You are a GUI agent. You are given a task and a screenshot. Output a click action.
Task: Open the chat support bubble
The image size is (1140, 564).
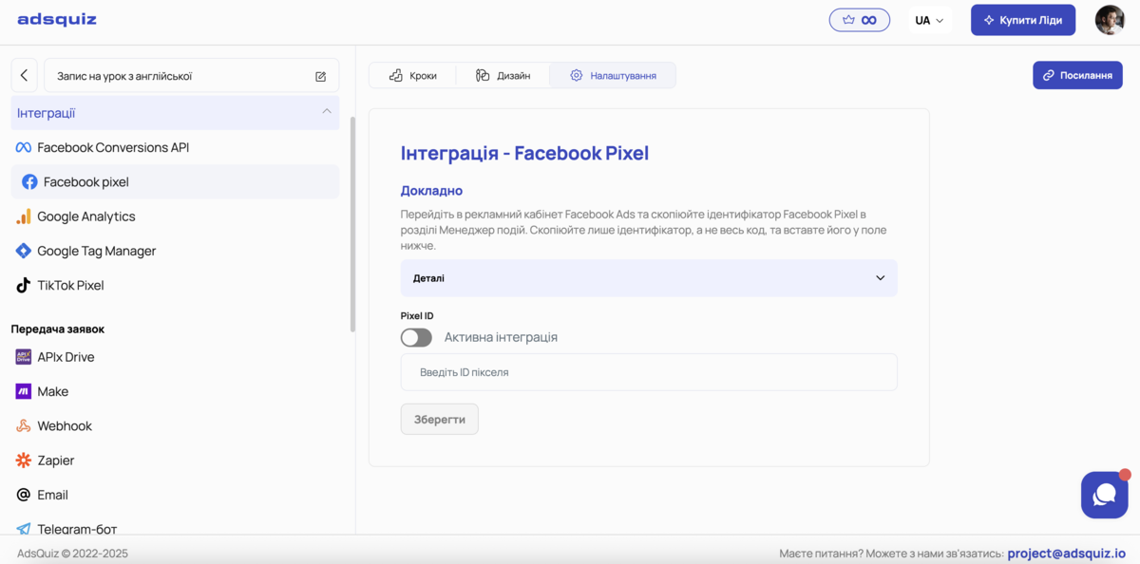click(1104, 495)
